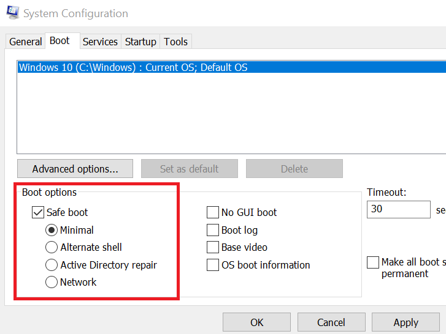
Task: Apply the boot settings
Action: coord(406,322)
